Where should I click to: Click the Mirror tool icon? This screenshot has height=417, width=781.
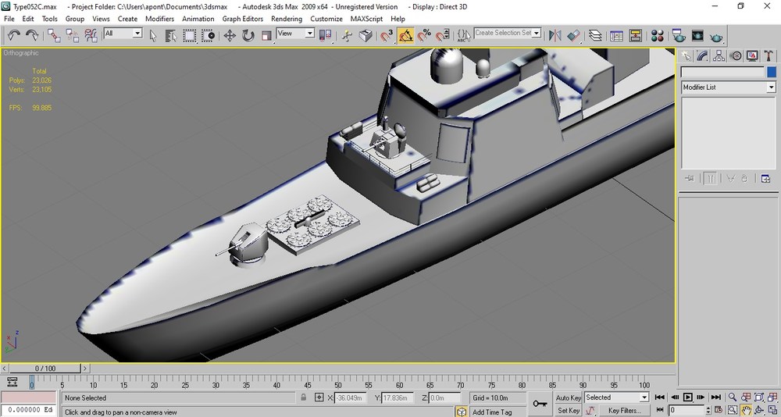tap(555, 35)
